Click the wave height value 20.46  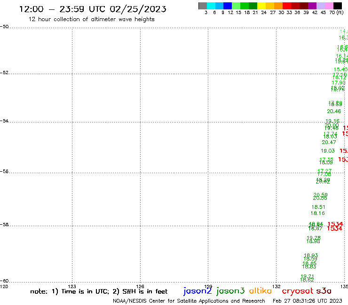point(334,111)
